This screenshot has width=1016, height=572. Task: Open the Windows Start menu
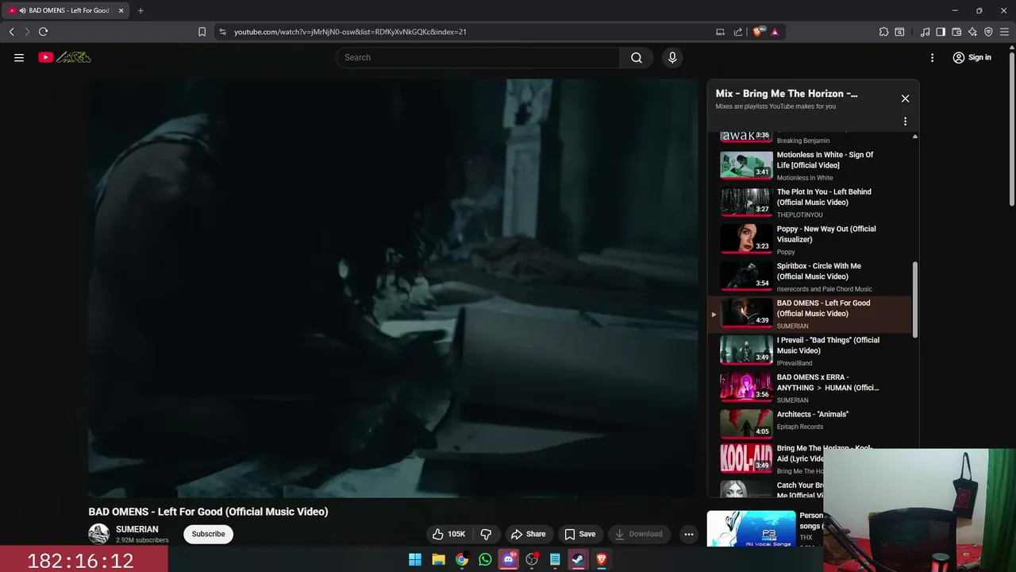click(415, 559)
